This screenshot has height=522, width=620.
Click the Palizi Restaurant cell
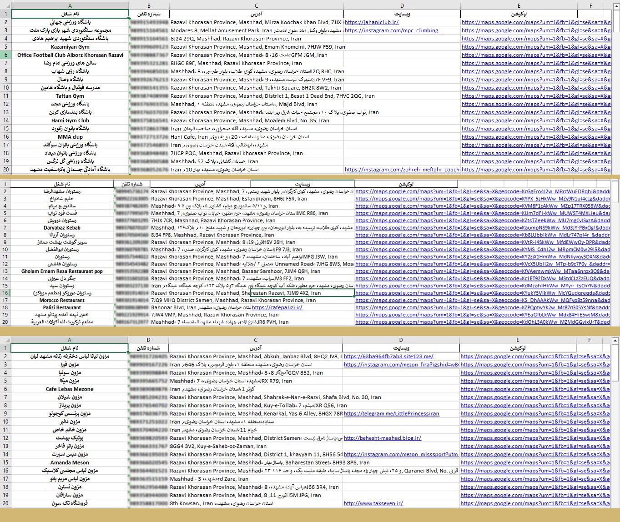(62, 308)
